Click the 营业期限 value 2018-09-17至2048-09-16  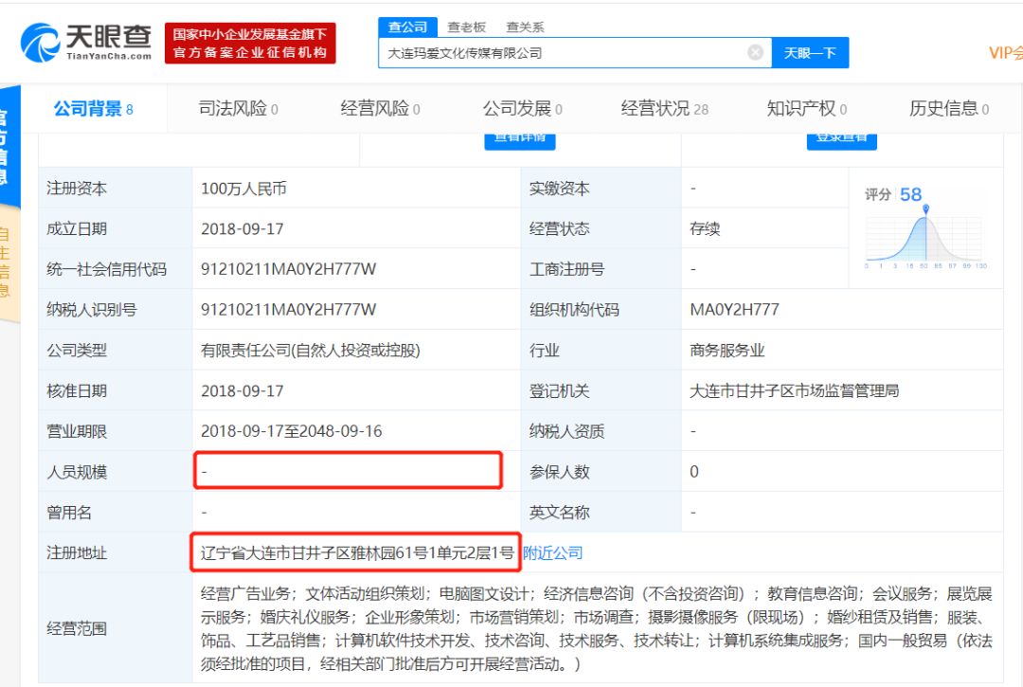pos(291,431)
